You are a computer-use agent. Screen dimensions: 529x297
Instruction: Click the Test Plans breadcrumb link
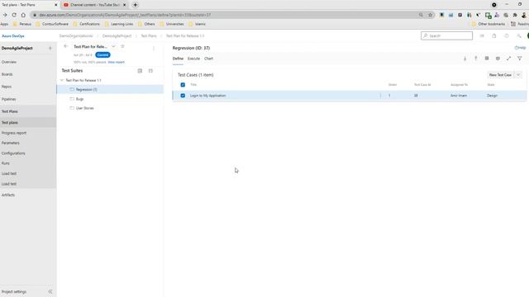pos(149,35)
